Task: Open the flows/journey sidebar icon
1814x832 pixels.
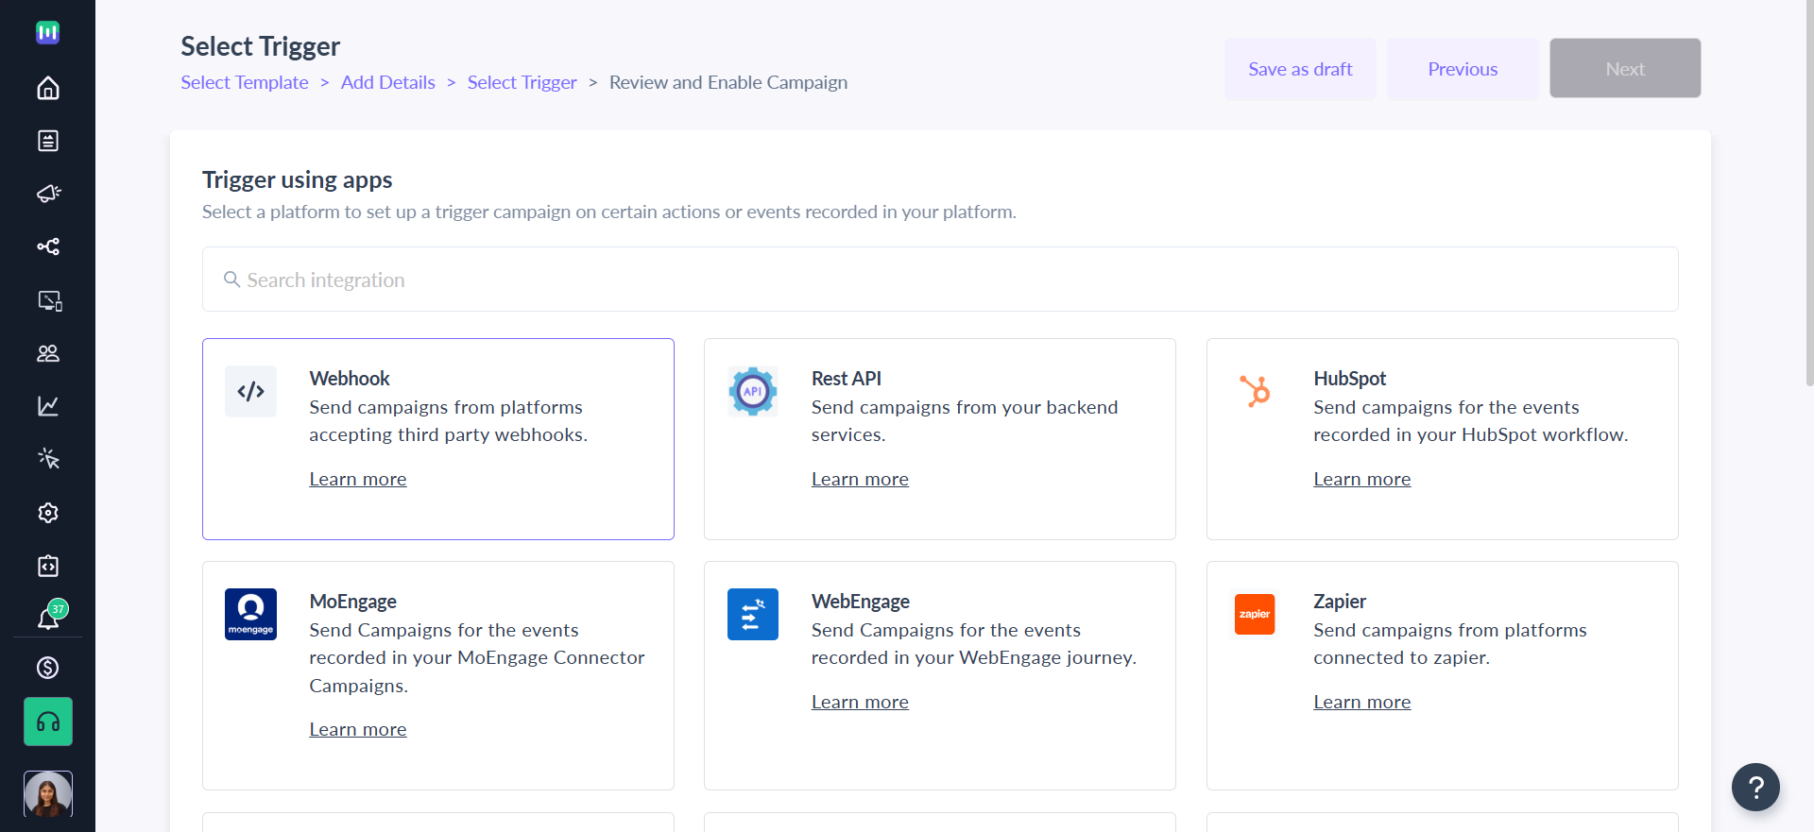Action: pos(47,246)
